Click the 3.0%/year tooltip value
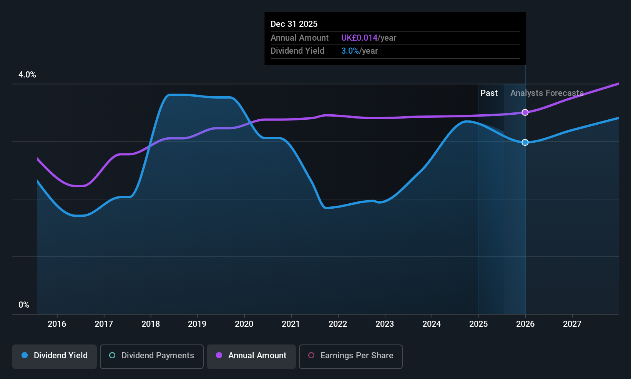Image resolution: width=631 pixels, height=379 pixels. pyautogui.click(x=359, y=51)
